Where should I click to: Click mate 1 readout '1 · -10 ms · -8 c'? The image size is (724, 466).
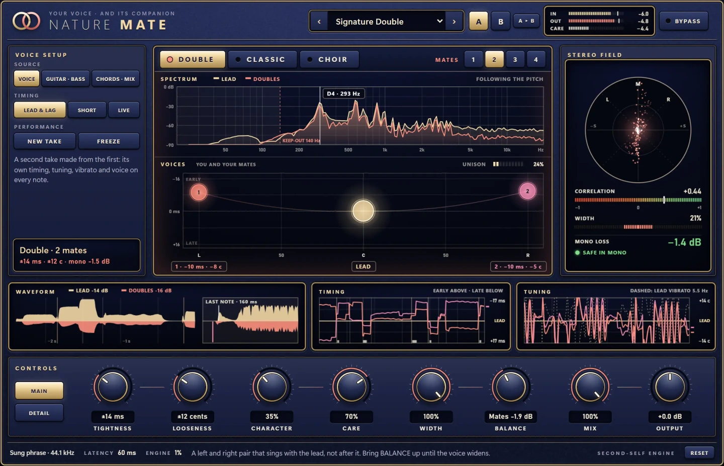199,266
